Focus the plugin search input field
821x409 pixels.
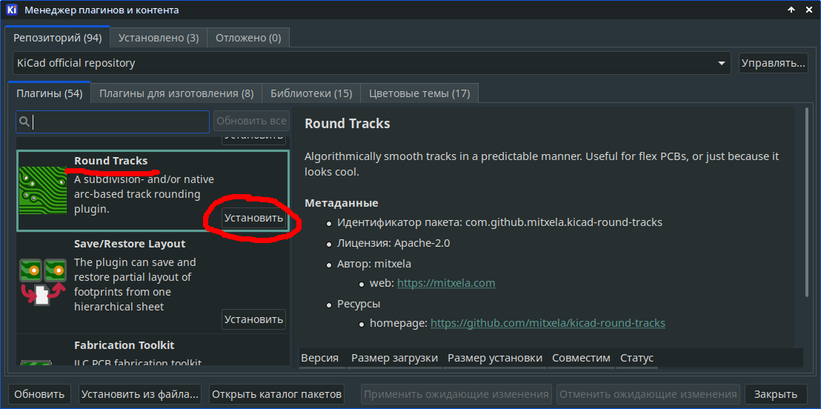[x=120, y=122]
